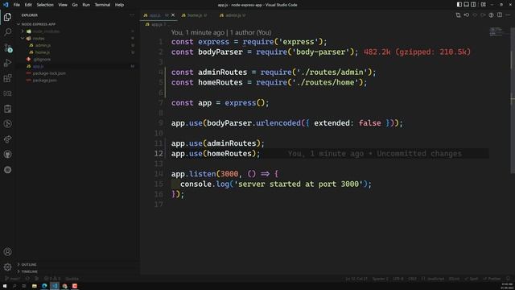
Task: Open the Search view in activity bar
Action: coord(7,32)
